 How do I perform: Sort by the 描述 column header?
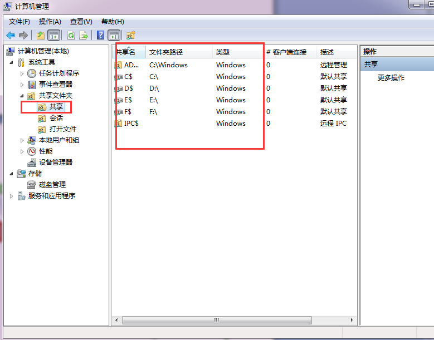coord(337,52)
